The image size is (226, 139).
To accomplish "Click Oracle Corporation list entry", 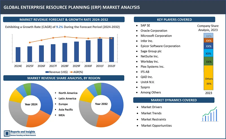I will 154,31.
